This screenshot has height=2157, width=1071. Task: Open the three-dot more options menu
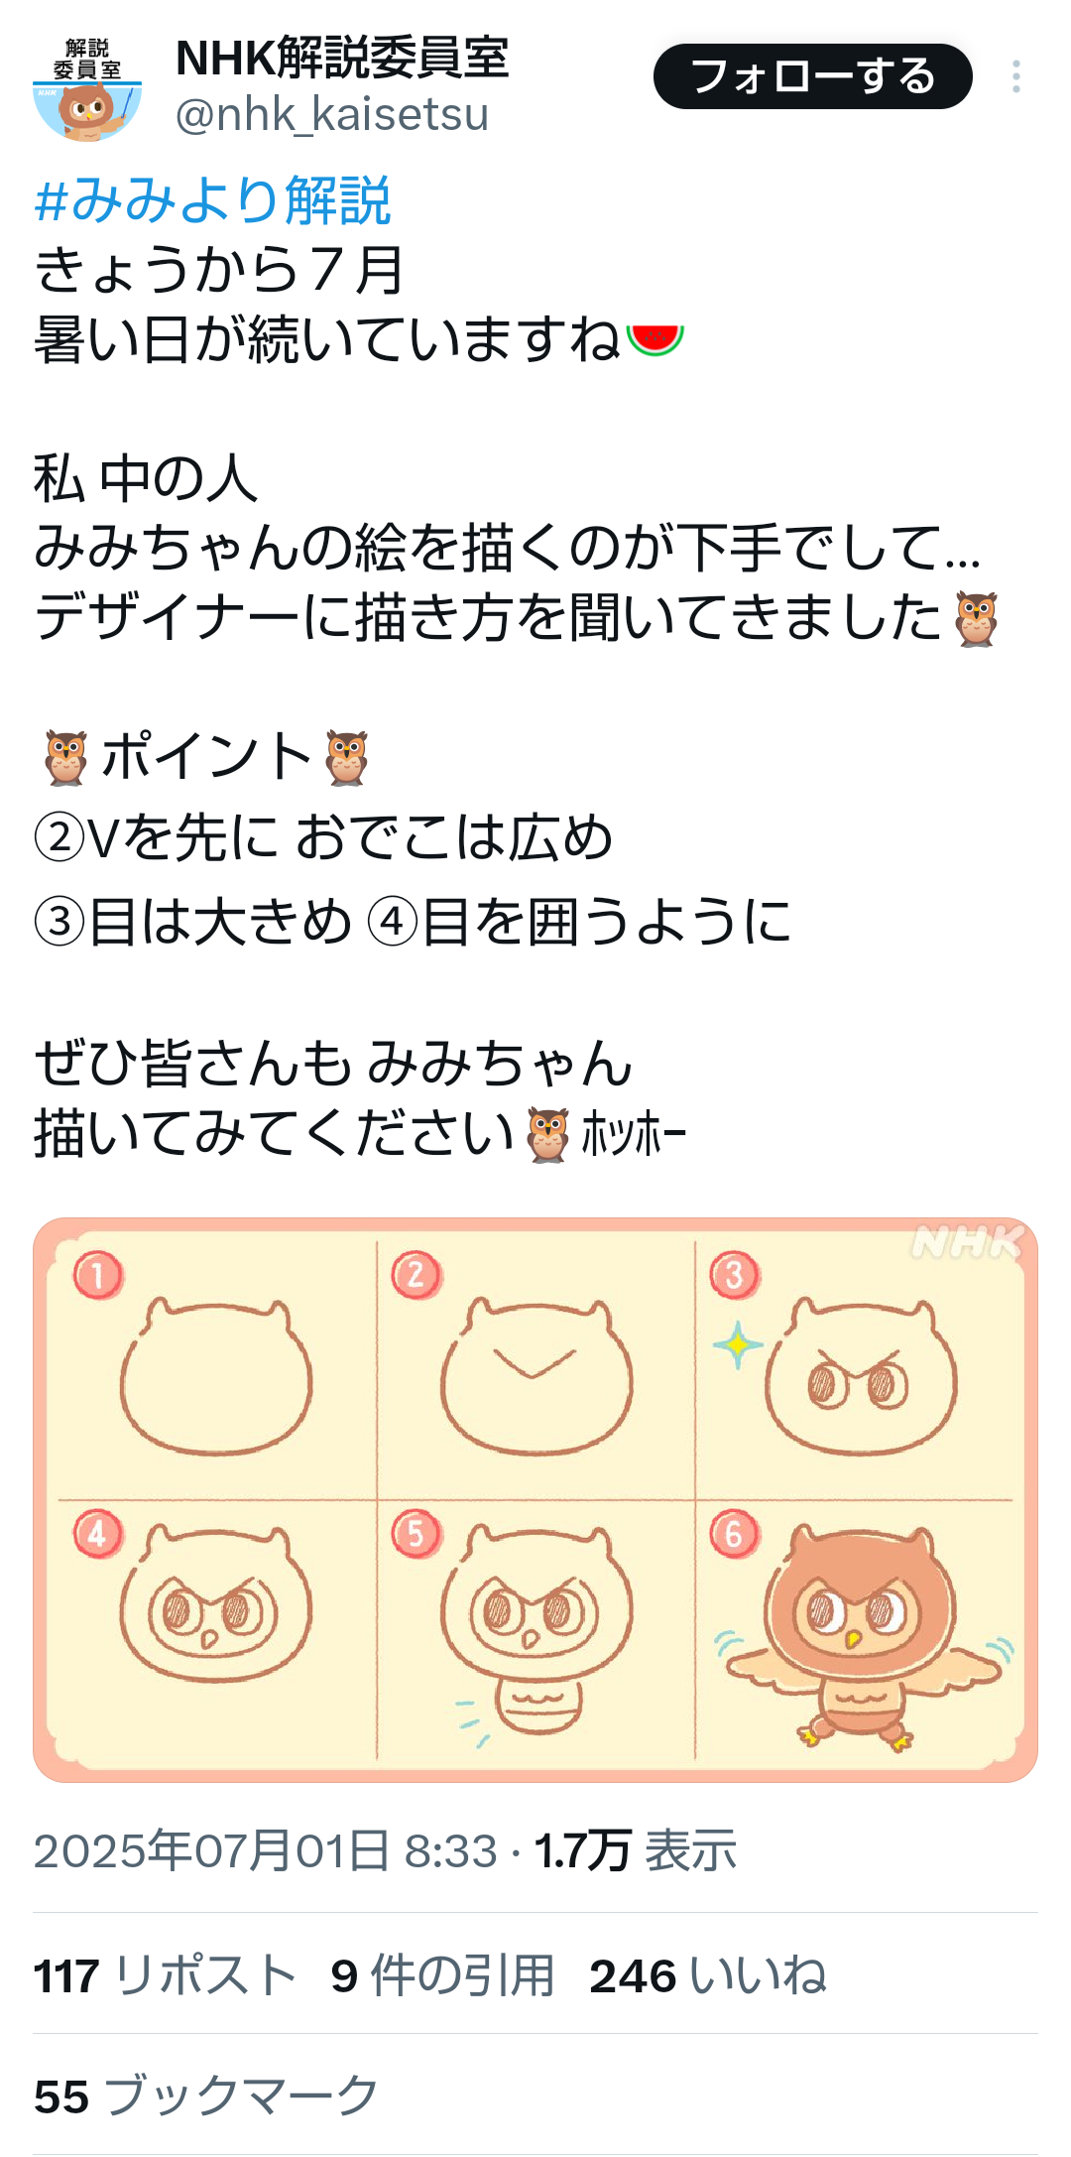tap(1016, 76)
